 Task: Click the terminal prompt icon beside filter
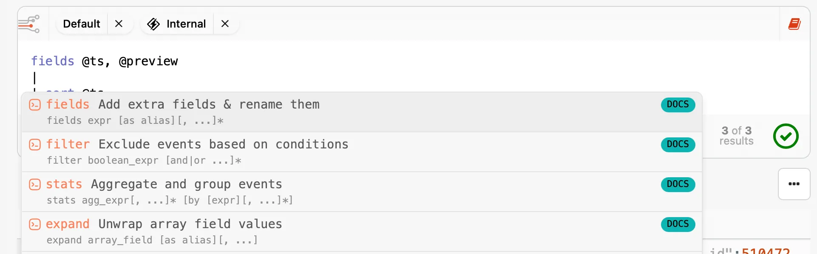tap(35, 144)
